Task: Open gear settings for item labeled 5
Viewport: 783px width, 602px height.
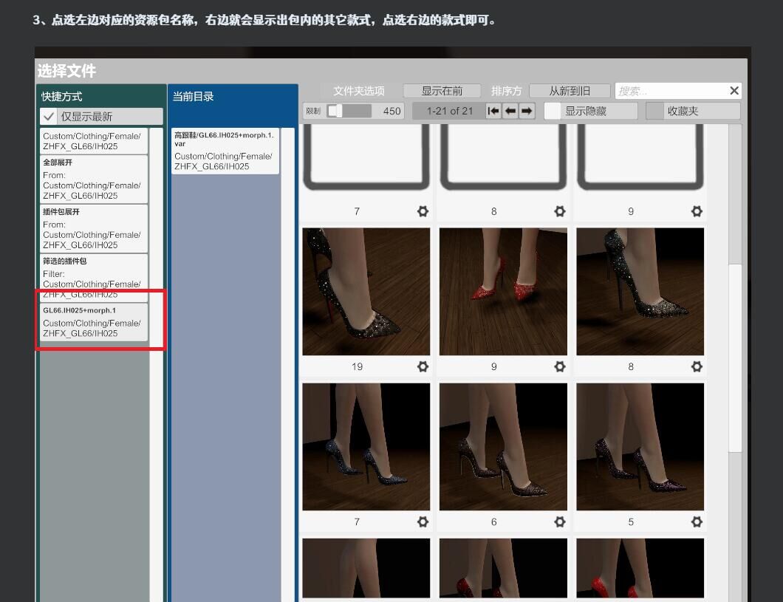Action: (697, 521)
